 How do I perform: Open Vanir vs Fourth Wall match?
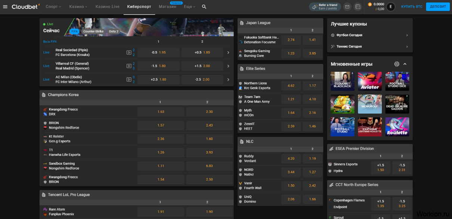coord(253,186)
